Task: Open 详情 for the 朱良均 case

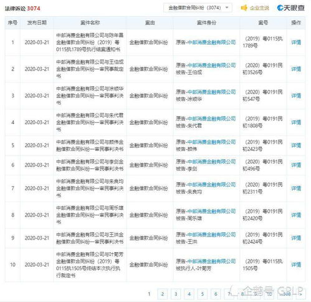Action: [x=296, y=188]
